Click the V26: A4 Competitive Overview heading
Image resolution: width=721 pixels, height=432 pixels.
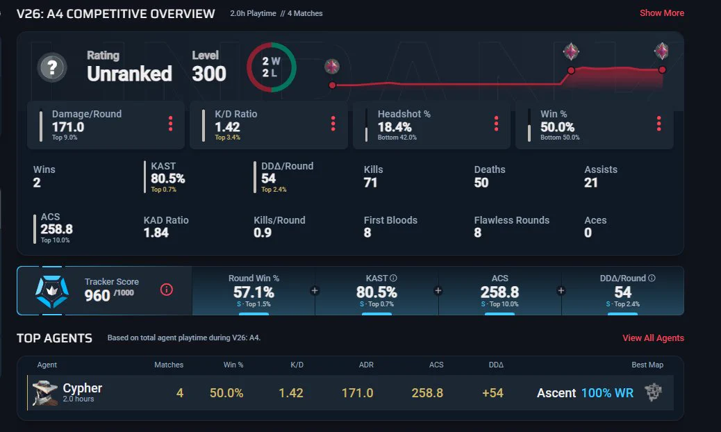(x=116, y=14)
